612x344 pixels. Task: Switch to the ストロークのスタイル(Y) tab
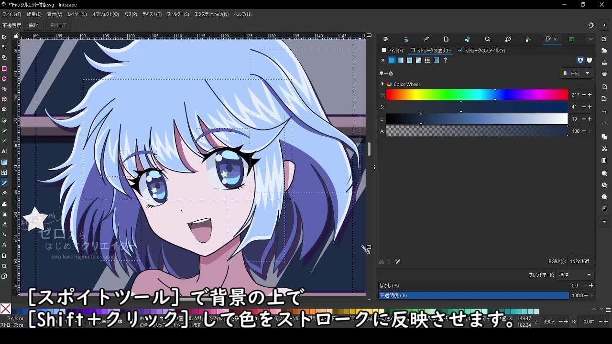(x=481, y=50)
